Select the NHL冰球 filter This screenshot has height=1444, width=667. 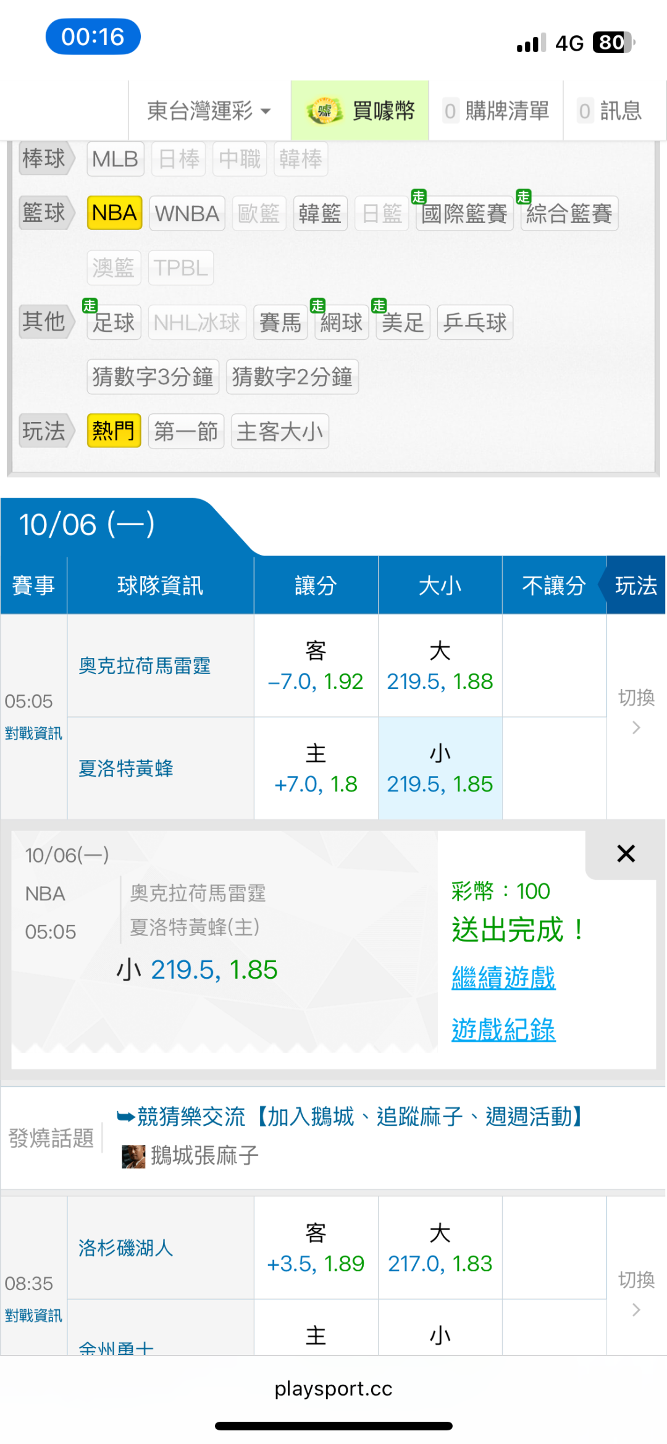pos(197,322)
